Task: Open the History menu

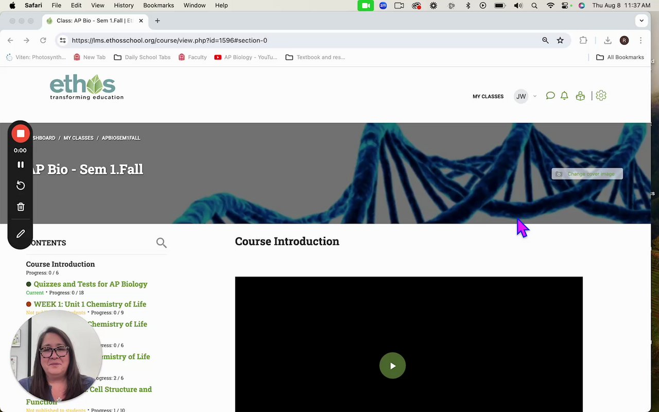Action: [124, 5]
